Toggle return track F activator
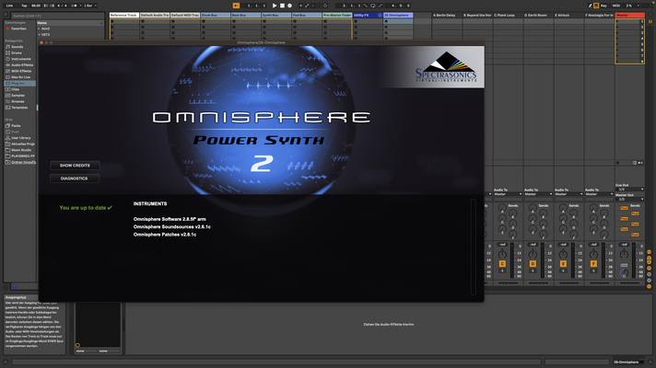Viewport: 656px width, 368px height. pos(593,263)
